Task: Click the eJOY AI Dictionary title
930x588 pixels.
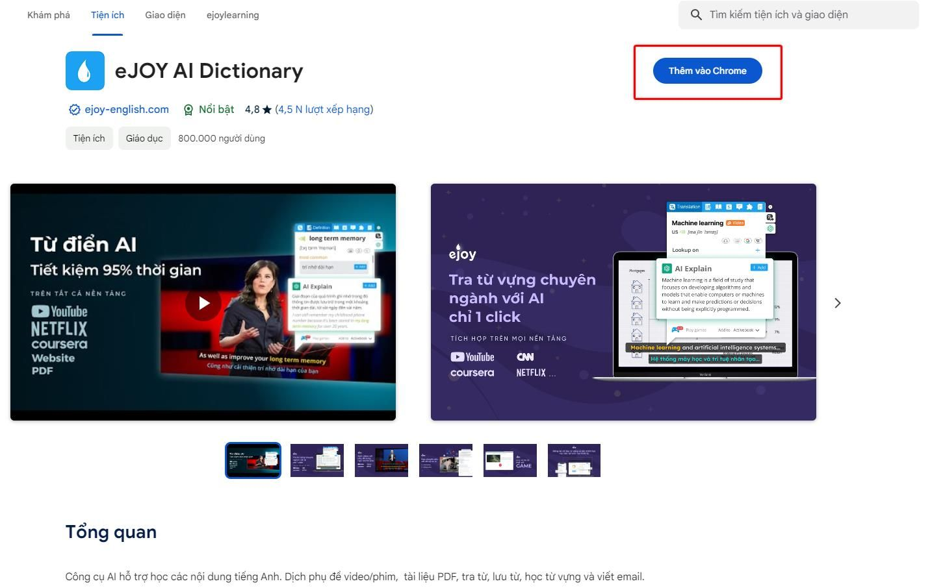Action: coord(209,71)
